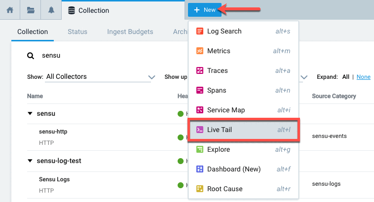Select Live Tail from the menu
The height and width of the screenshot is (202, 374).
[x=243, y=130]
